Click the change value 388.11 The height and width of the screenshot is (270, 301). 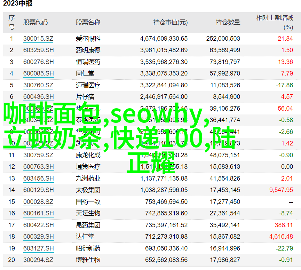284,225
